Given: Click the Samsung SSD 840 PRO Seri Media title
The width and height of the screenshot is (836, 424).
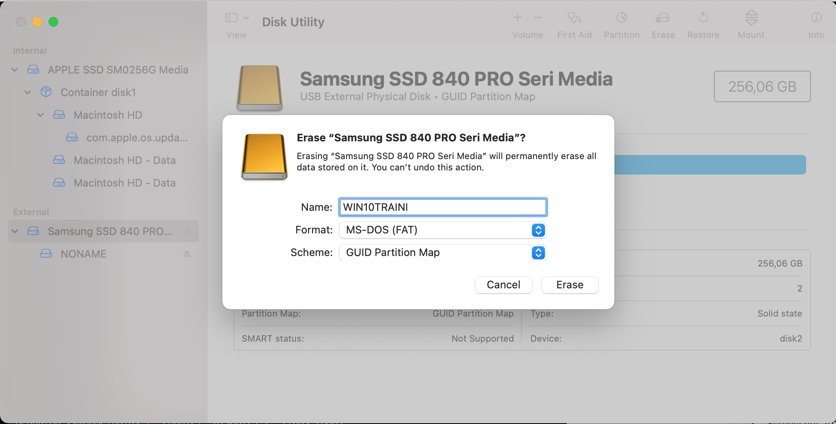Looking at the screenshot, I should 456,79.
